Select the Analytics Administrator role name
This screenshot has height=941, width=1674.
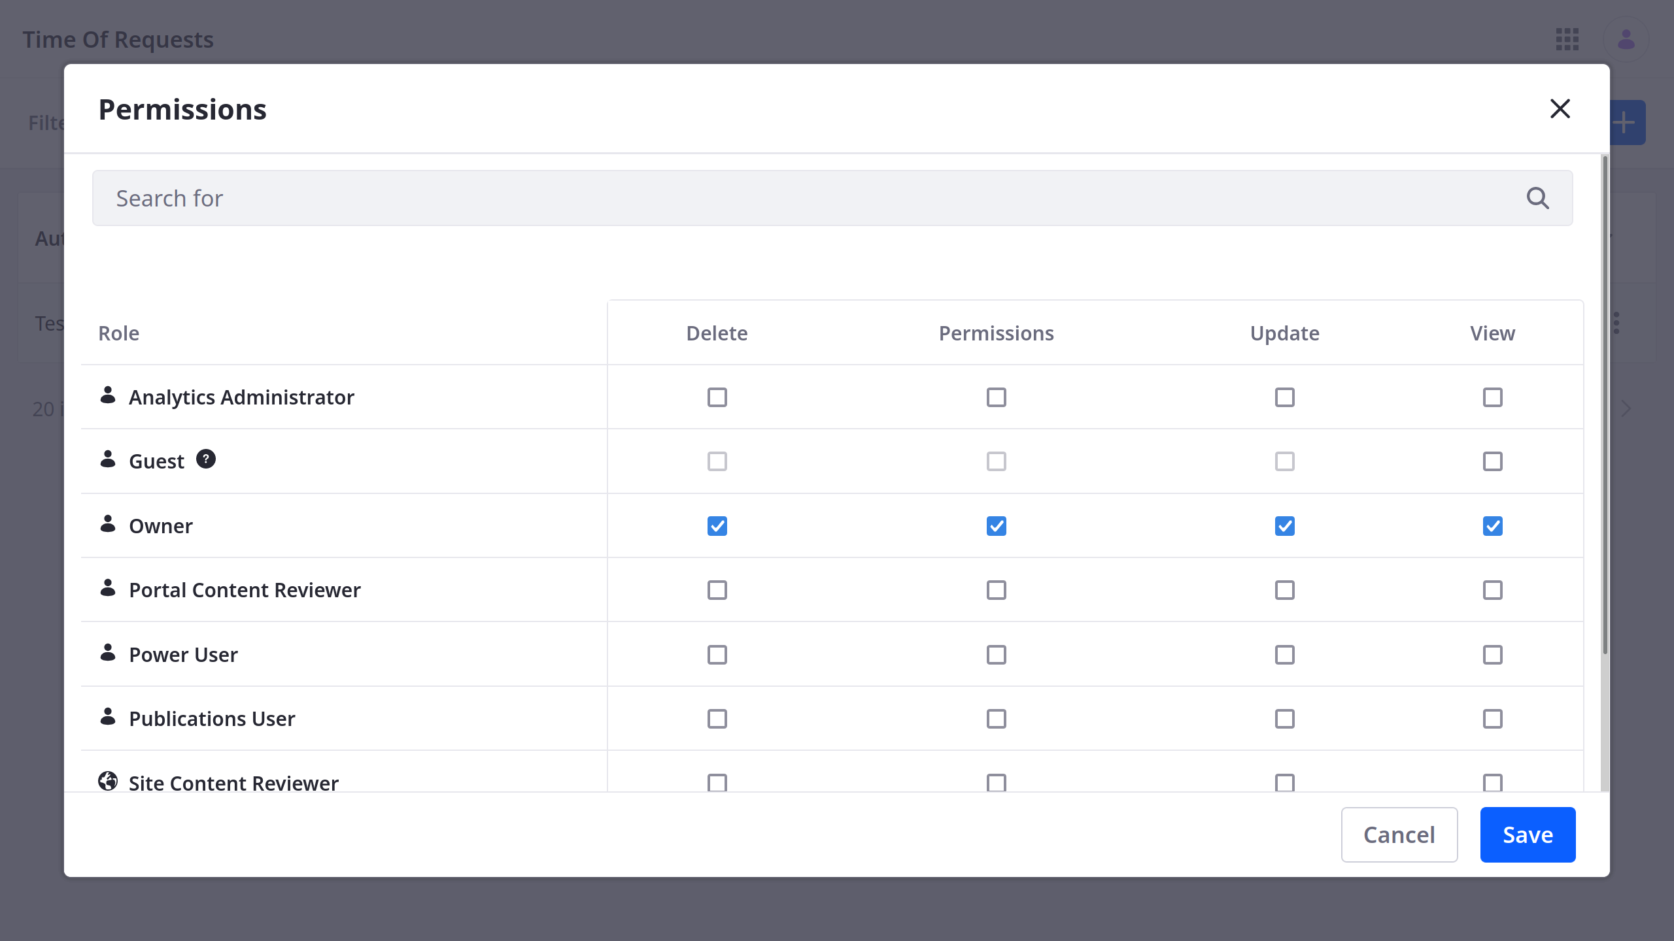click(x=242, y=397)
